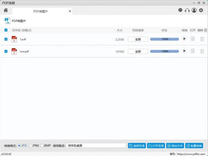This screenshot has height=156, width=208.
Task: Select PNG as conversion format
Action: (x=31, y=146)
